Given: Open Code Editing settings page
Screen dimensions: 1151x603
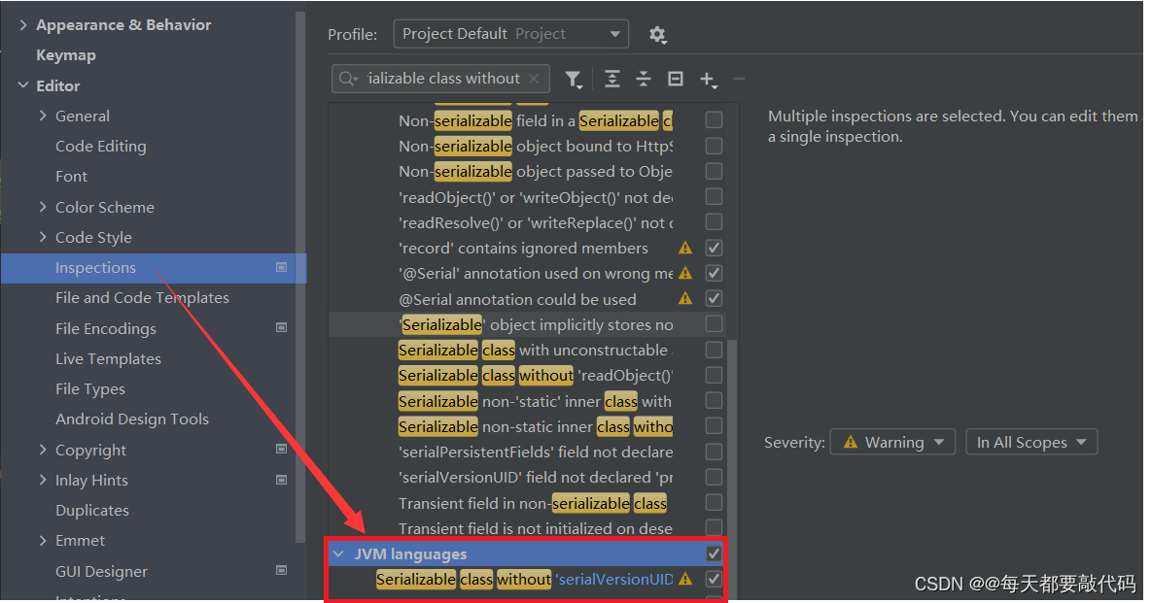Looking at the screenshot, I should (x=100, y=146).
